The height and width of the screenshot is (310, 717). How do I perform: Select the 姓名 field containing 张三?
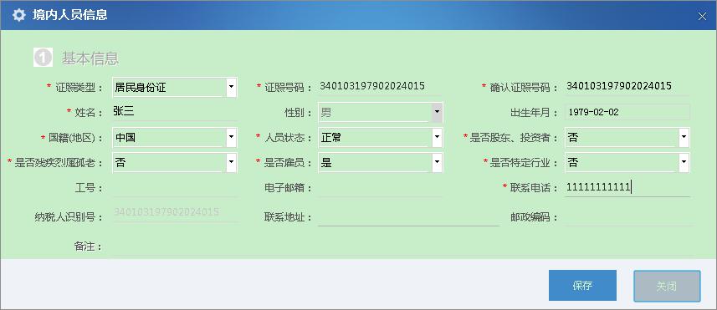(x=175, y=112)
